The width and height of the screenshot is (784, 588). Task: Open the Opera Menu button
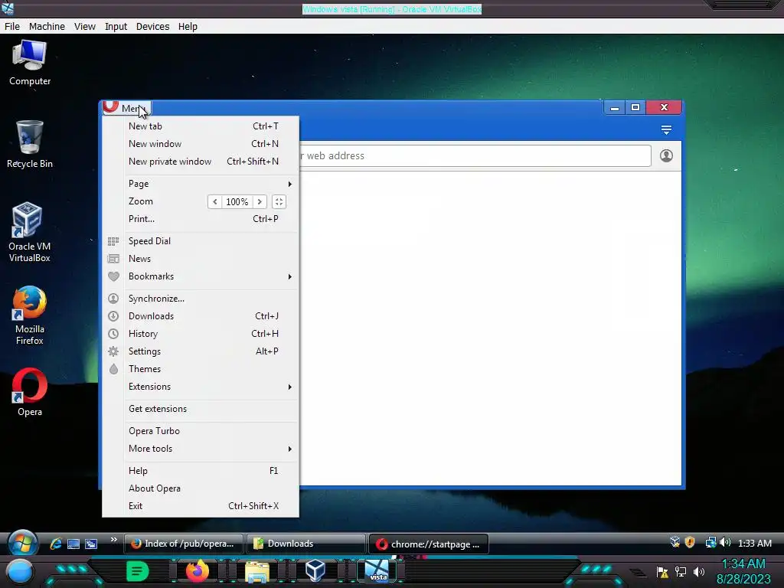click(x=126, y=107)
